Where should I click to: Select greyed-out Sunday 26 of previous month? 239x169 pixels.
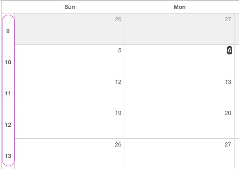click(70, 29)
